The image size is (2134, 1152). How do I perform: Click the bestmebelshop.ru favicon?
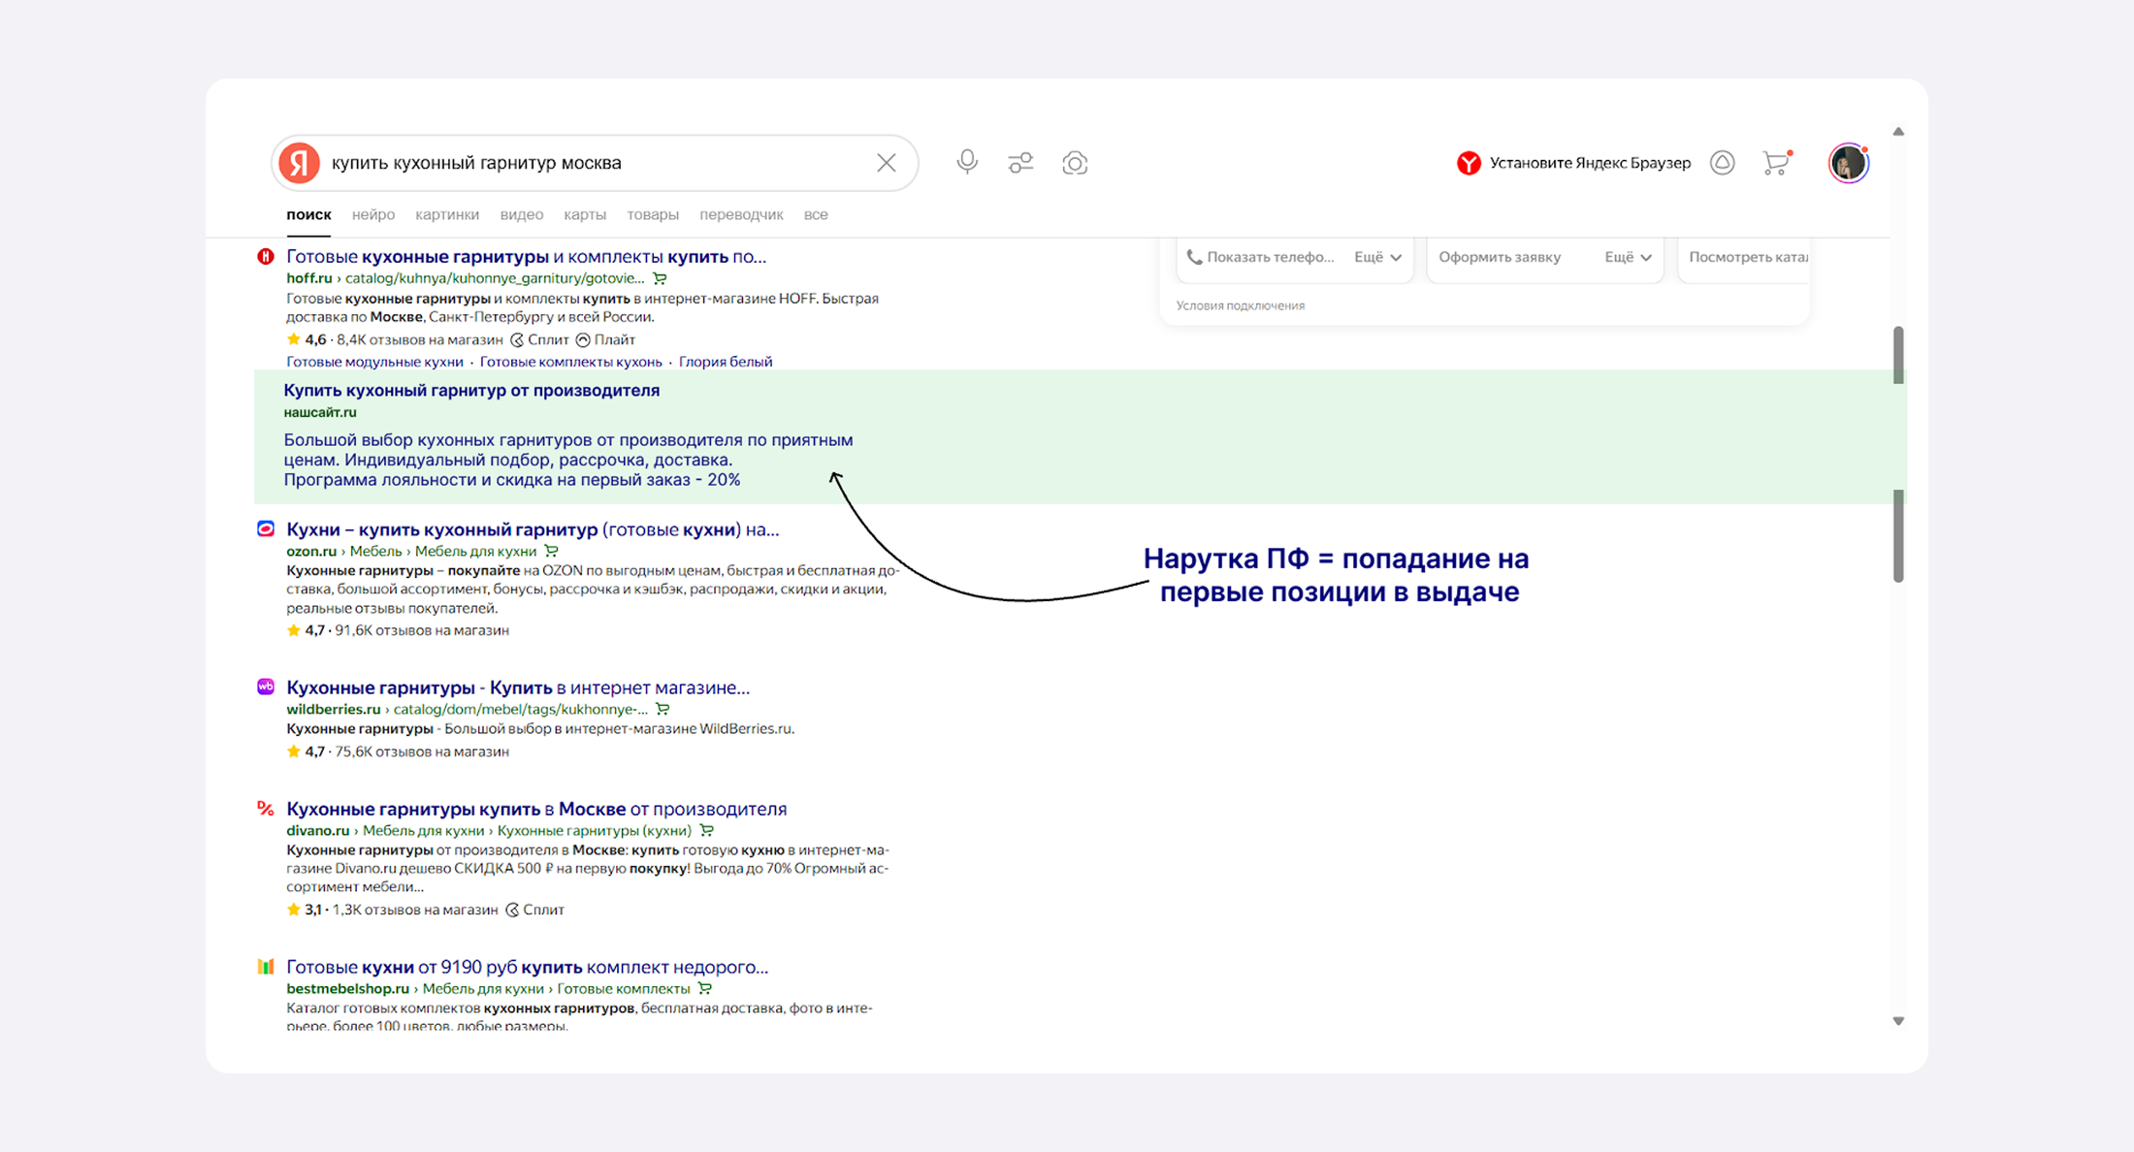pyautogui.click(x=265, y=966)
